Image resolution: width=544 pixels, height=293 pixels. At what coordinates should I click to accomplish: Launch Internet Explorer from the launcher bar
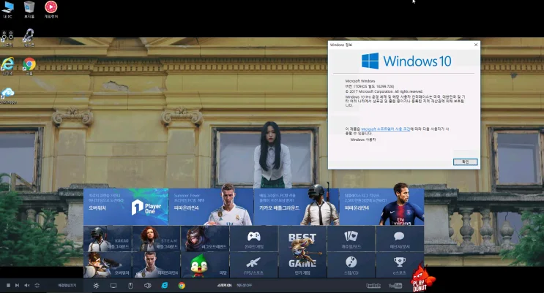(165, 285)
